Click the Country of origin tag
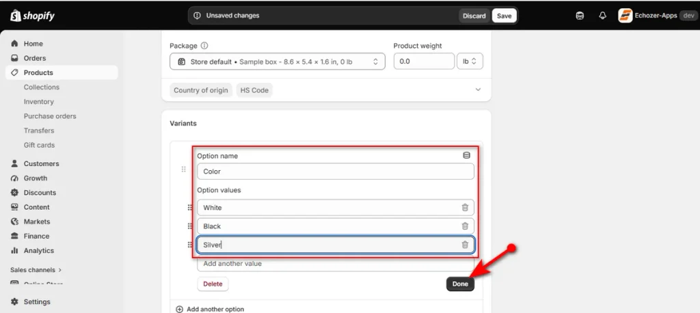 201,90
